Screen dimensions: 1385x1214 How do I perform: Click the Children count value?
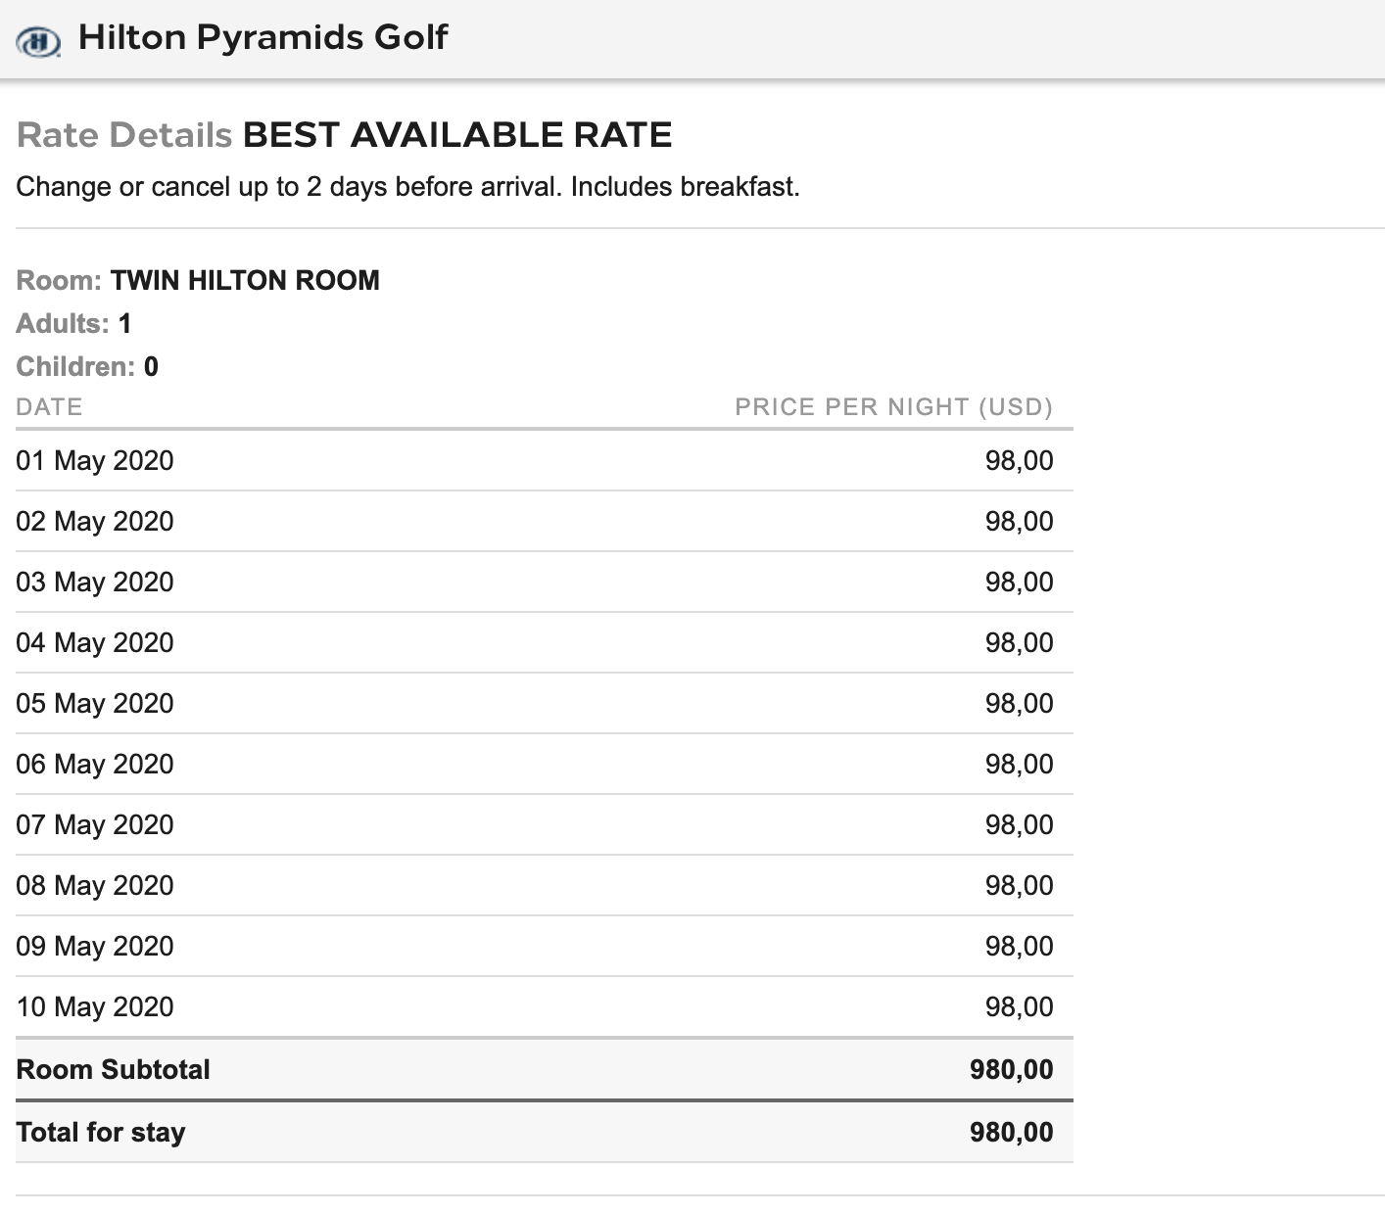pos(151,366)
